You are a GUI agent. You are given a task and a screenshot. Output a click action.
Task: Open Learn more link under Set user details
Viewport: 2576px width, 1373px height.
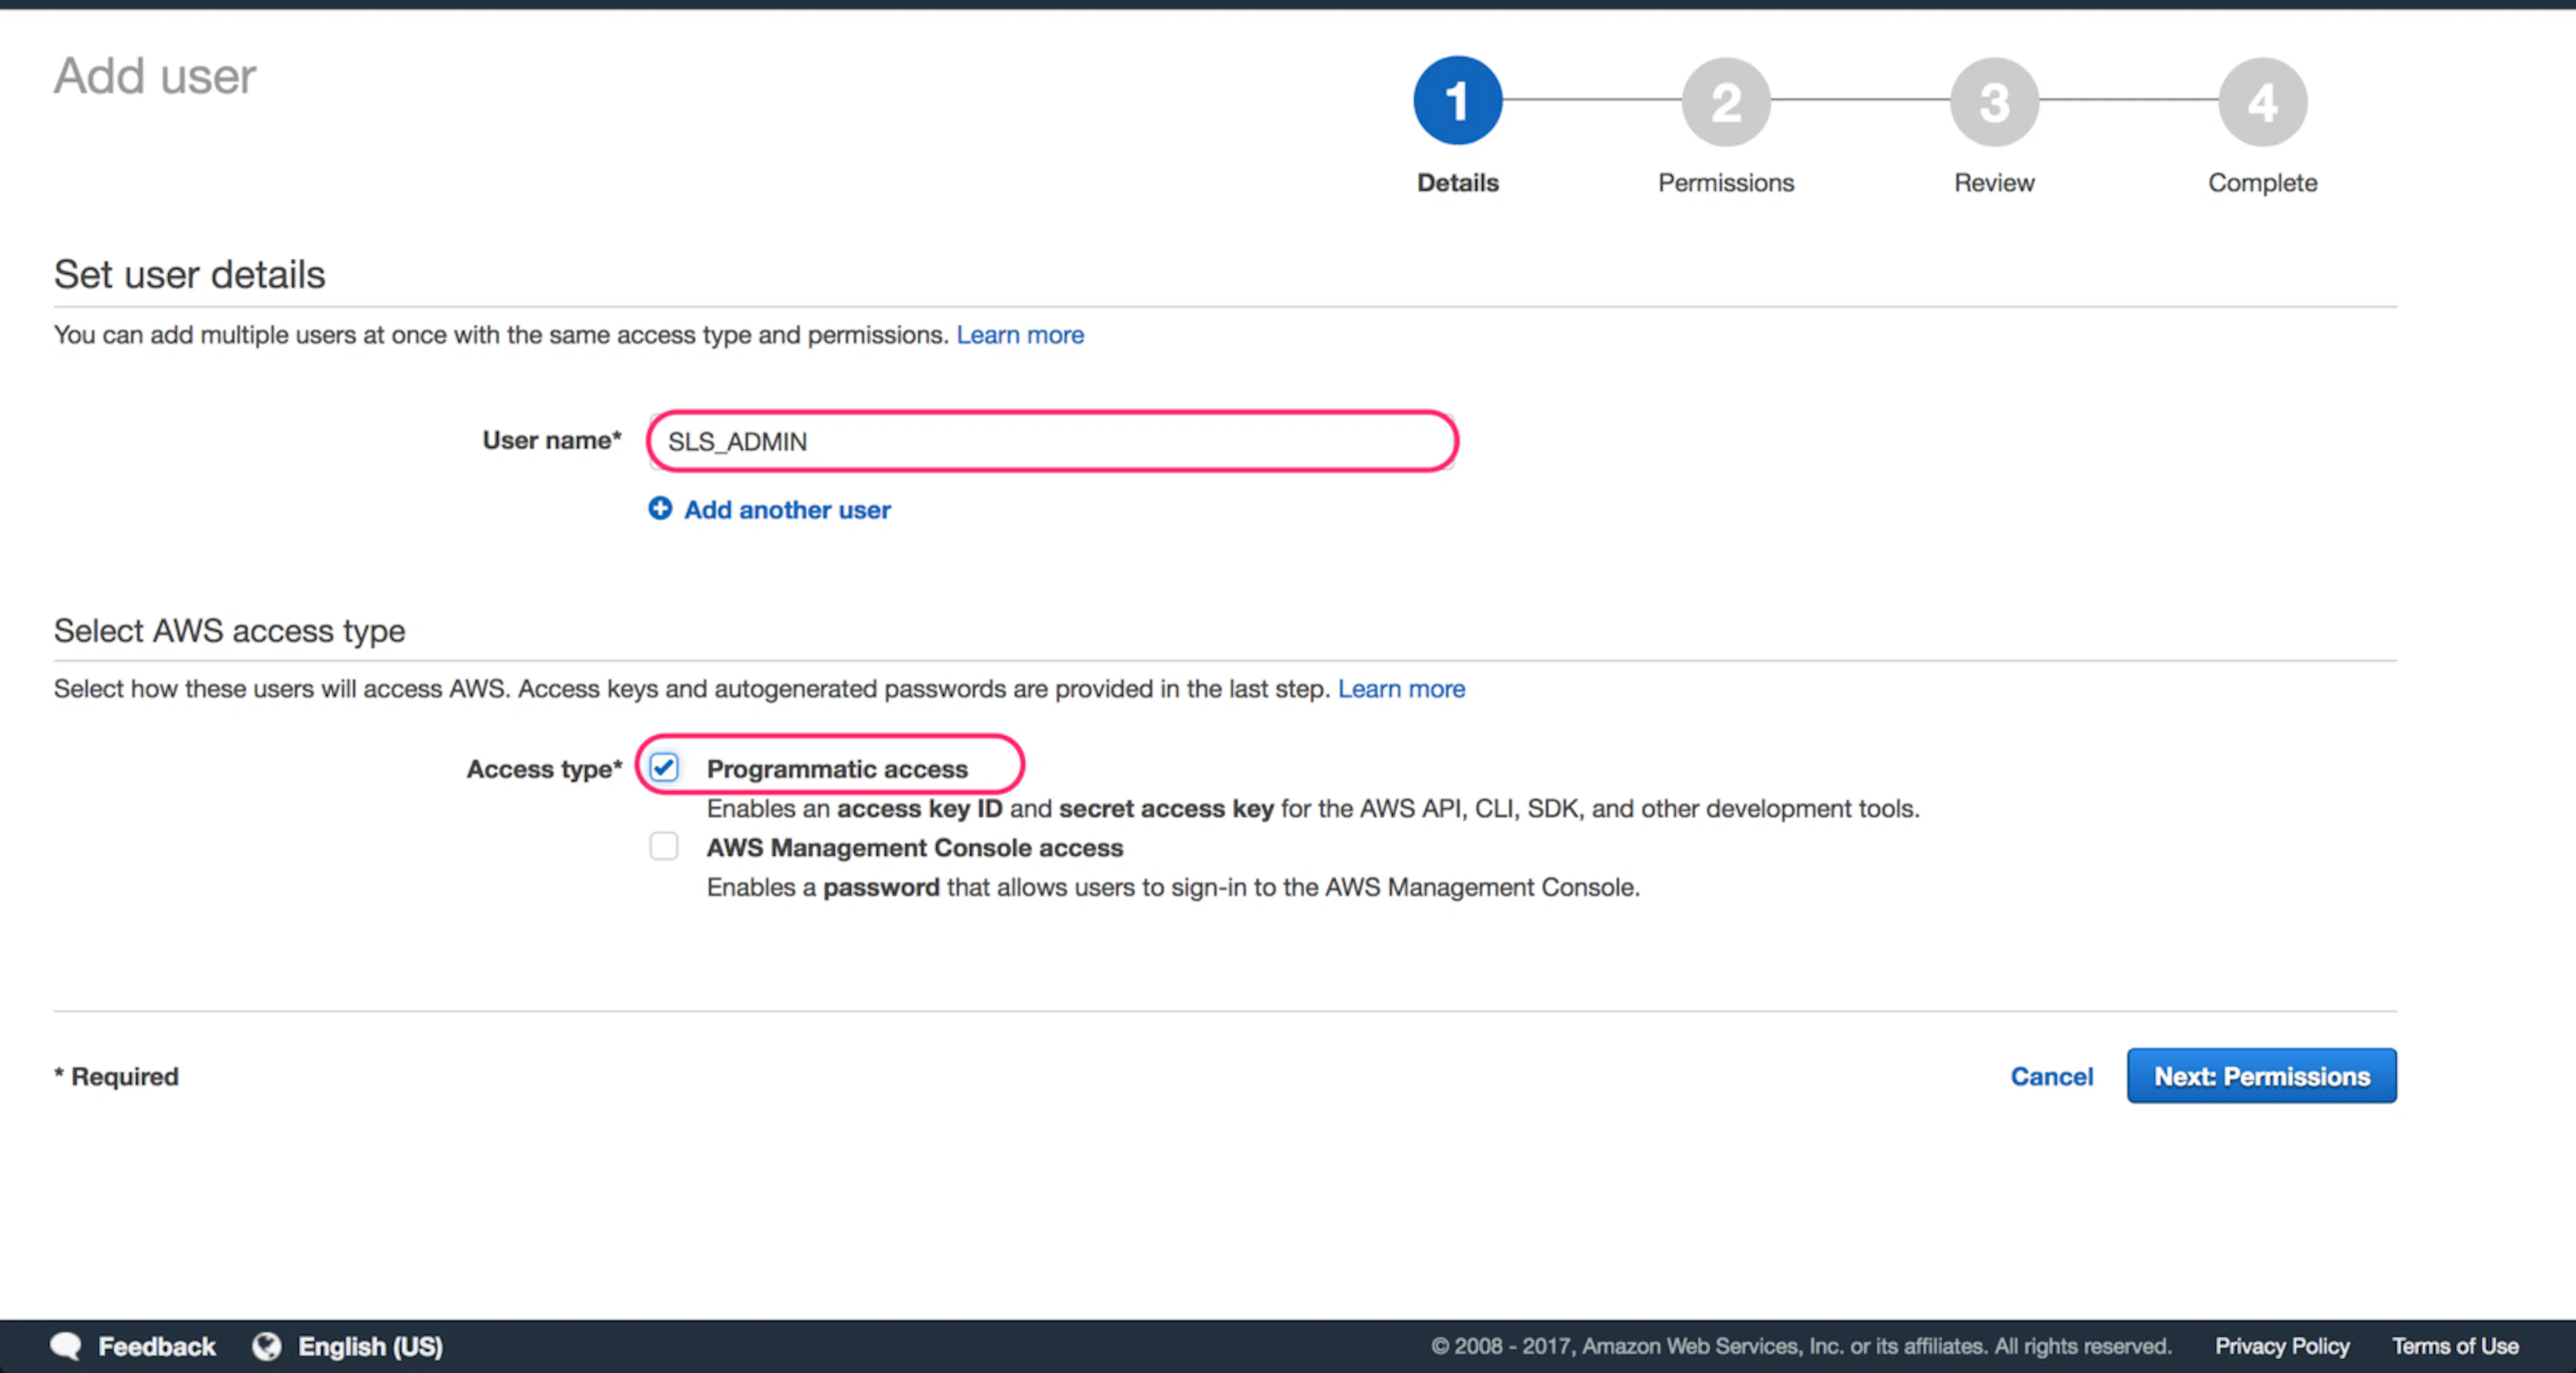tap(1020, 335)
